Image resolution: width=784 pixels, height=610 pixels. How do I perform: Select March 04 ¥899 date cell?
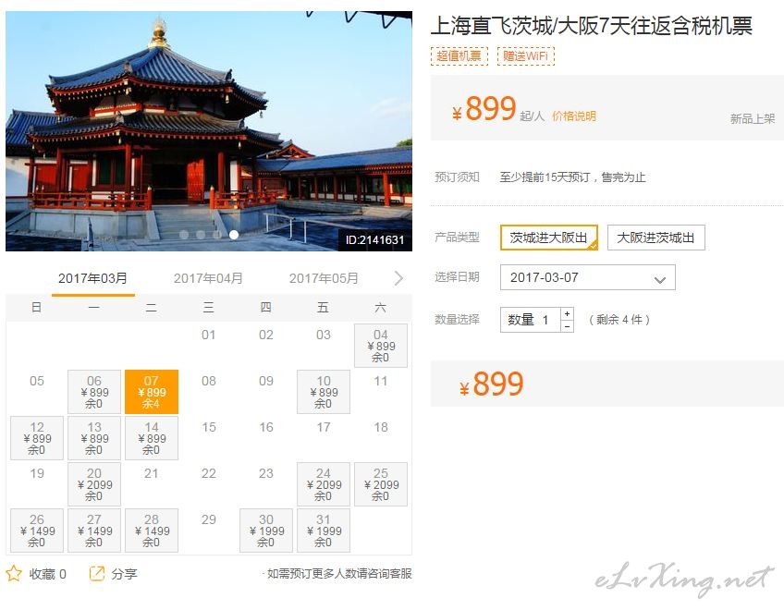pyautogui.click(x=381, y=346)
